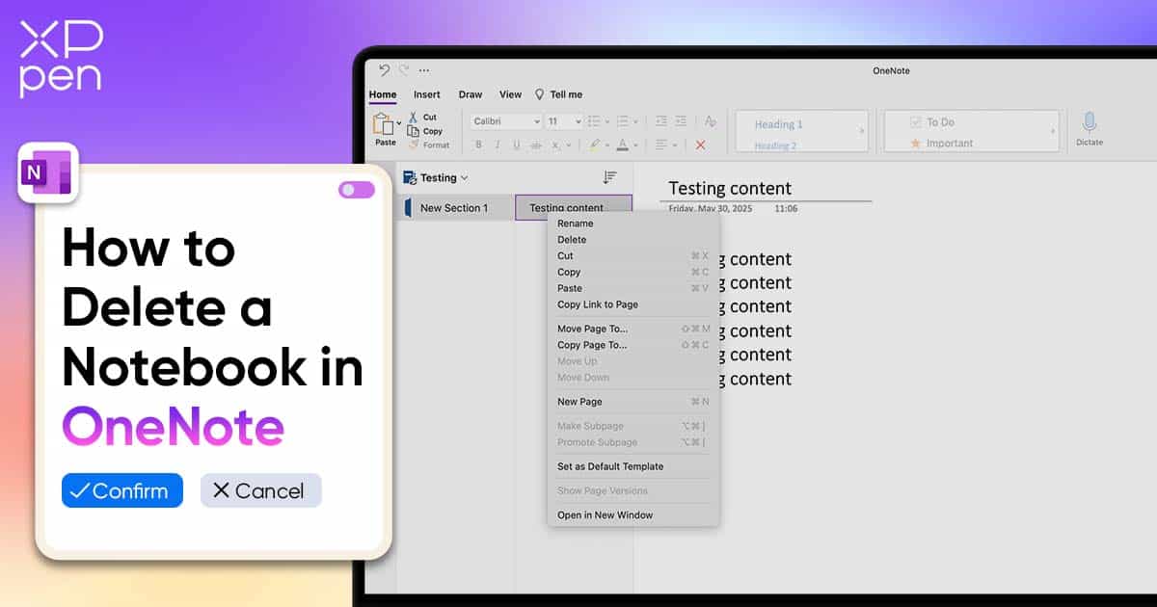
Task: Open the highlight color dropdown arrow
Action: pyautogui.click(x=607, y=145)
